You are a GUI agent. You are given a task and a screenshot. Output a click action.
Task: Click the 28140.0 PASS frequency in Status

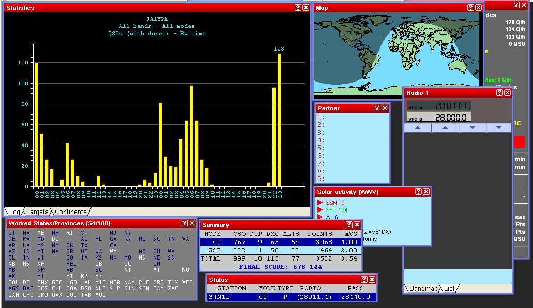pyautogui.click(x=356, y=297)
